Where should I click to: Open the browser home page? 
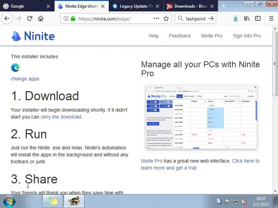coord(41,18)
